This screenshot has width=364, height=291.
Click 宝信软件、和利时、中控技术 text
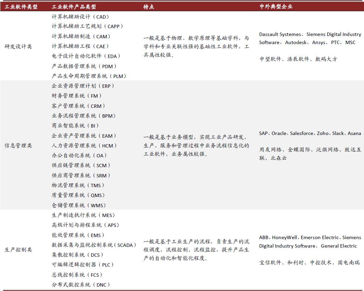click(x=309, y=263)
